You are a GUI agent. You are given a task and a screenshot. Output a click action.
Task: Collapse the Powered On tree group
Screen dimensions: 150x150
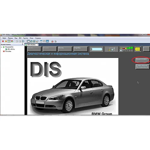[x=1, y=47]
